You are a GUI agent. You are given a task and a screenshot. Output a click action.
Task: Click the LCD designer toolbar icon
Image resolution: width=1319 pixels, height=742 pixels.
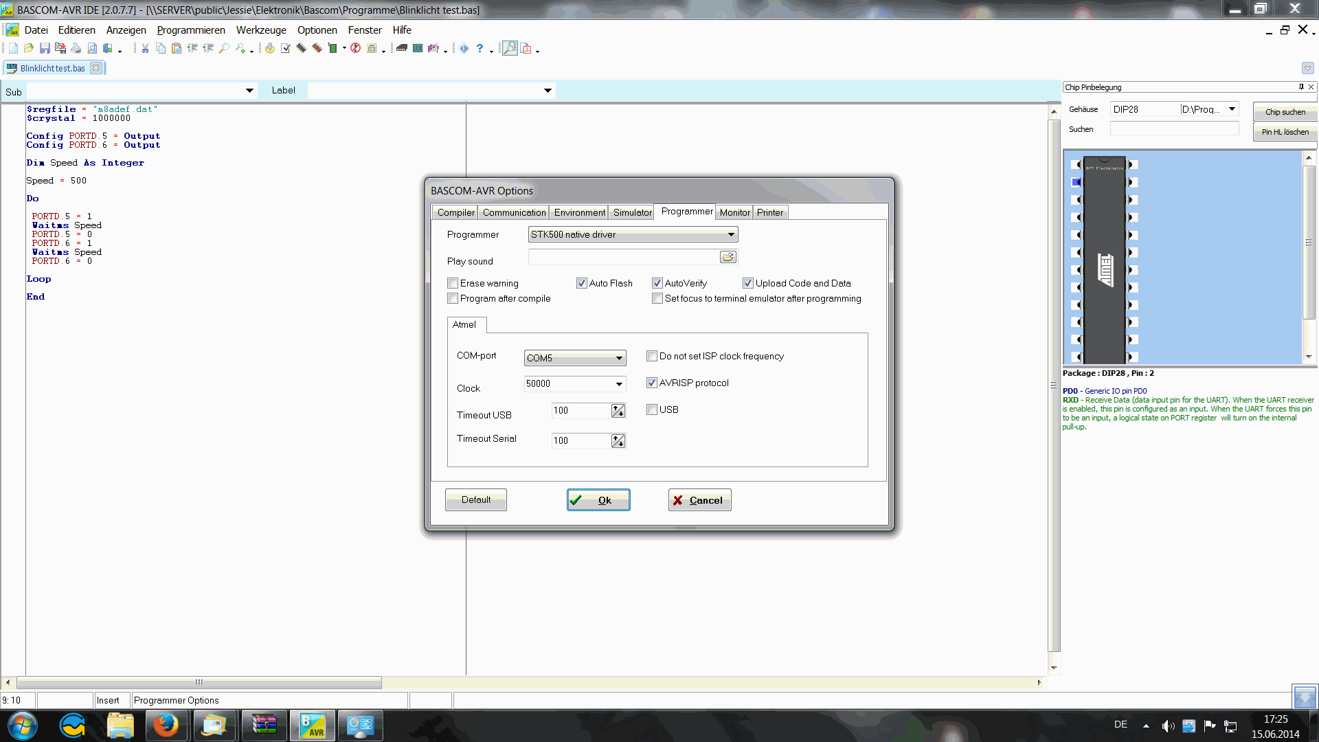point(417,48)
